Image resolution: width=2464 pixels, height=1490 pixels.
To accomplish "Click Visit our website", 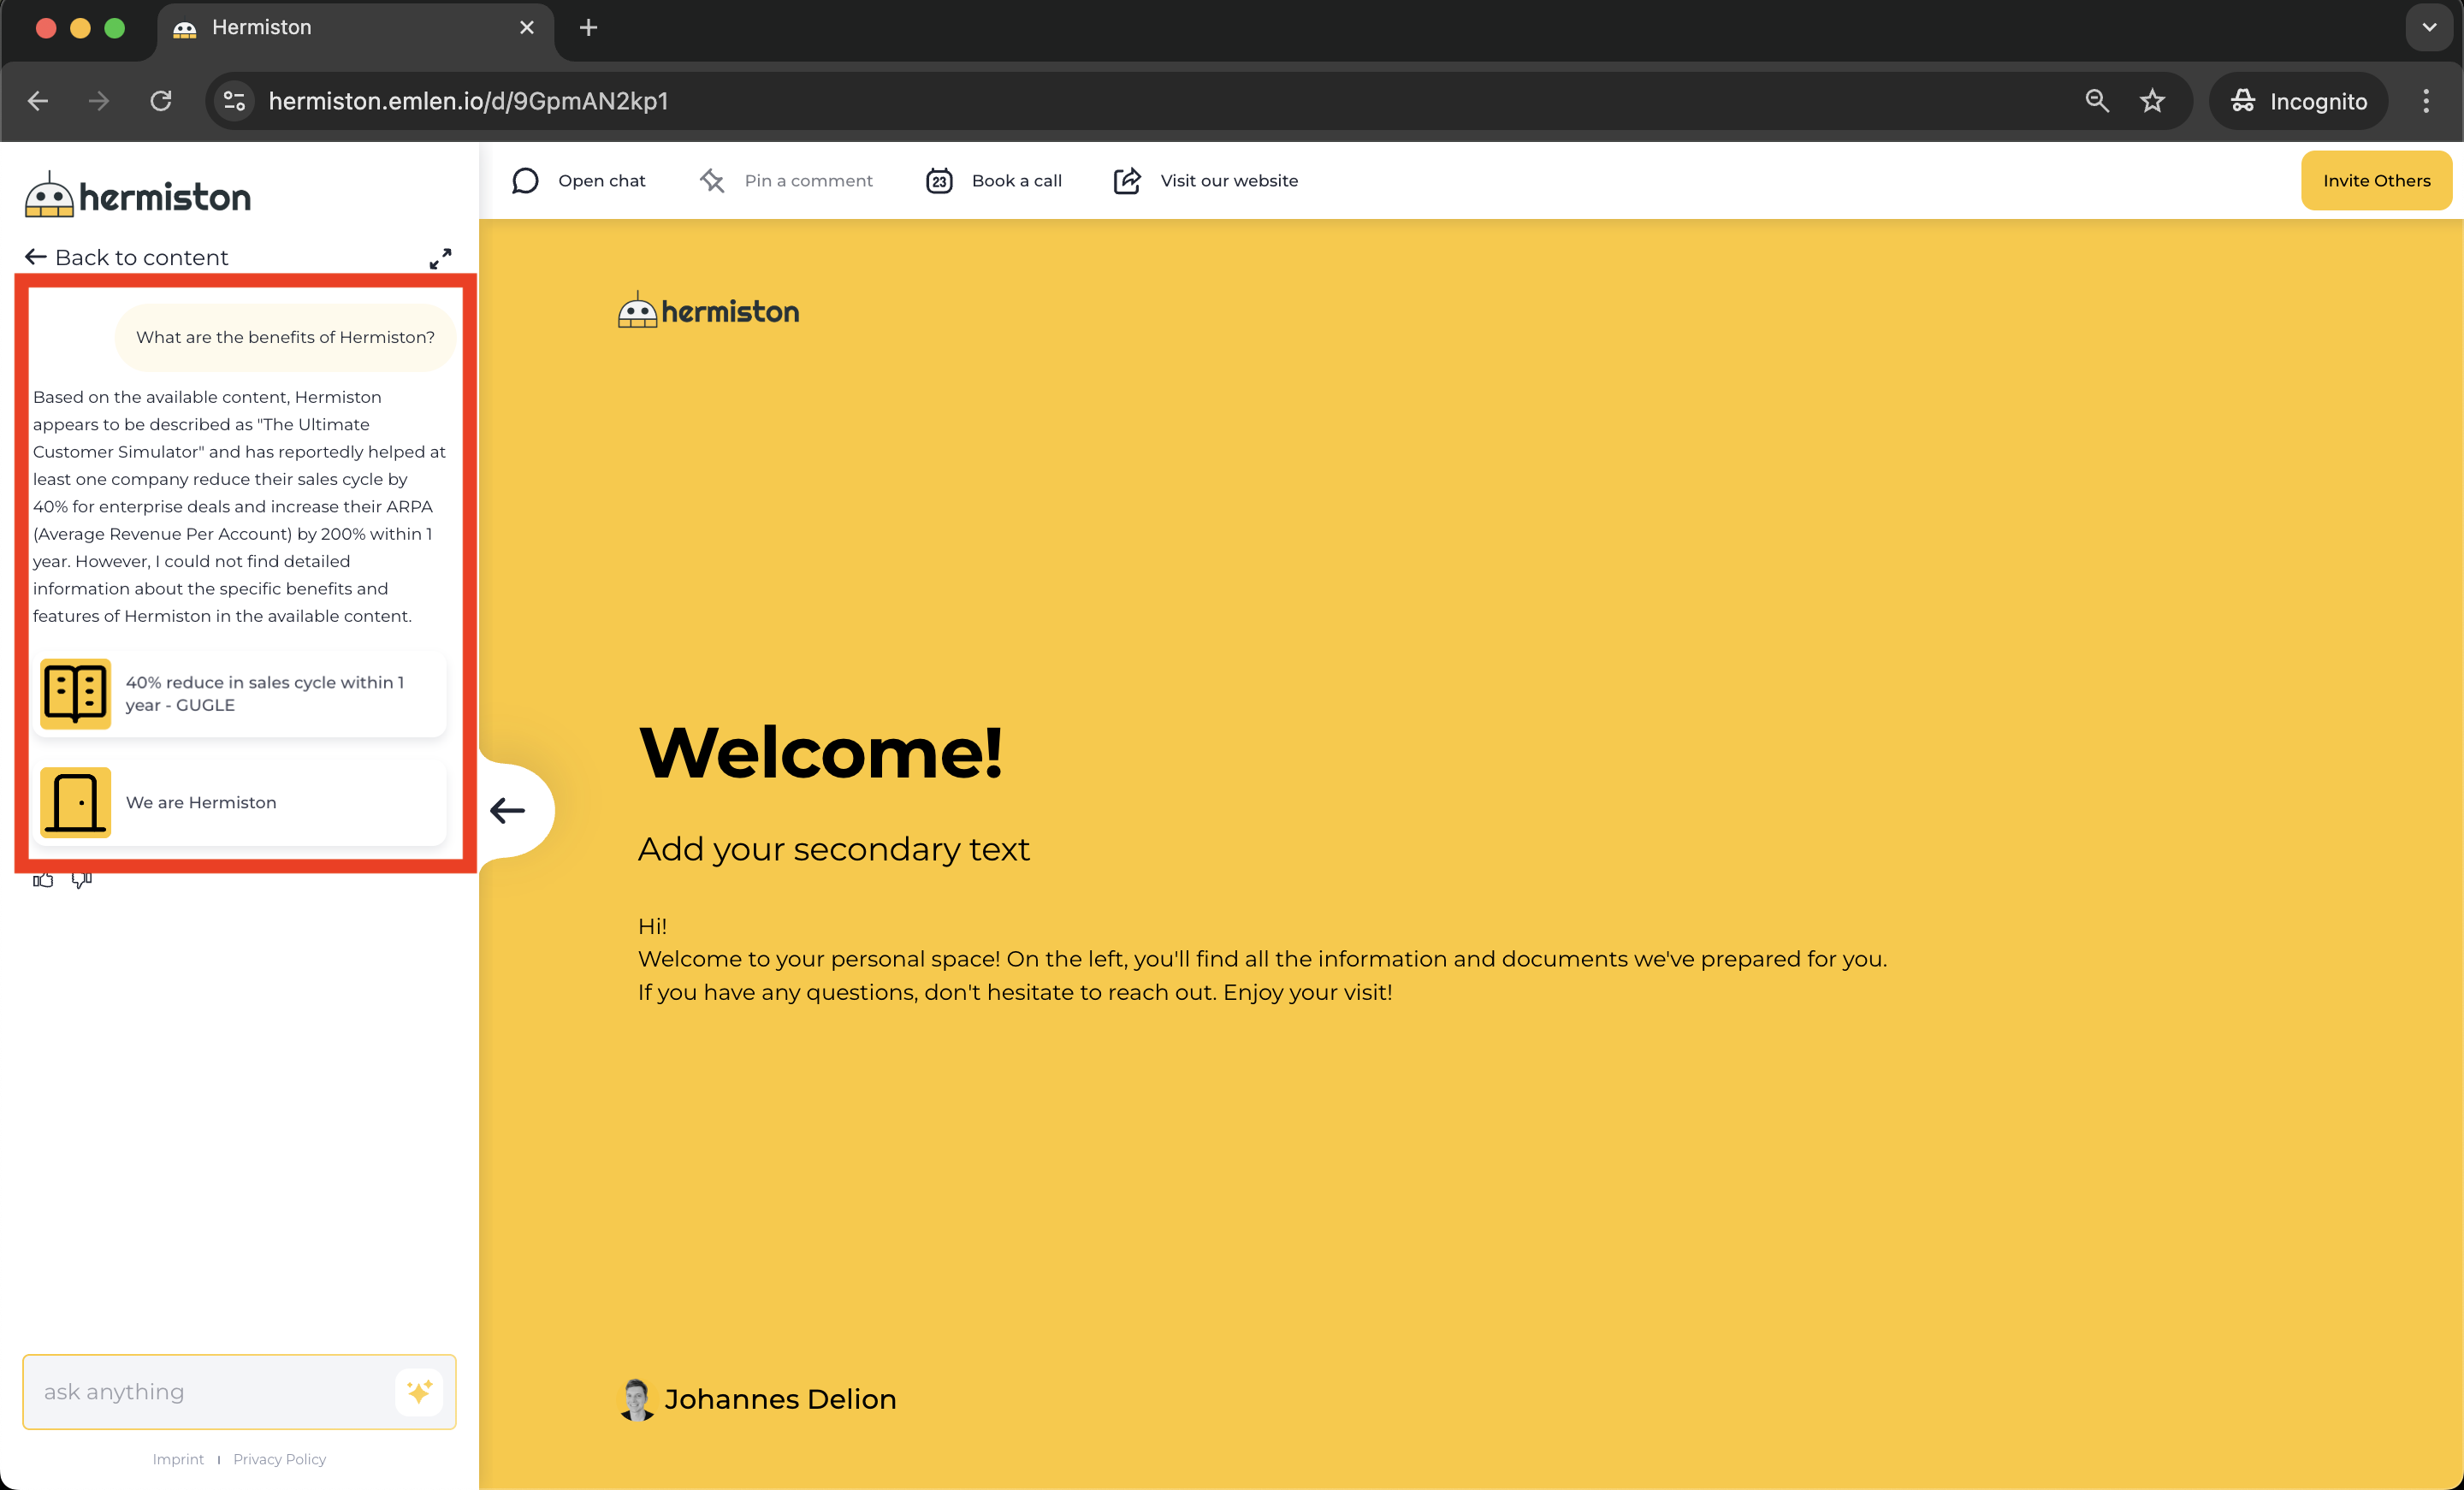I will tap(1206, 181).
